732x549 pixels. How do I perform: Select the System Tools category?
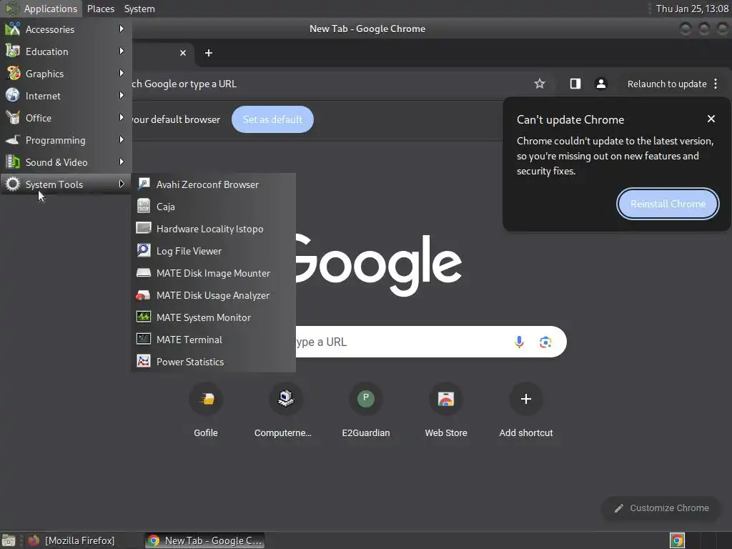tap(66, 184)
